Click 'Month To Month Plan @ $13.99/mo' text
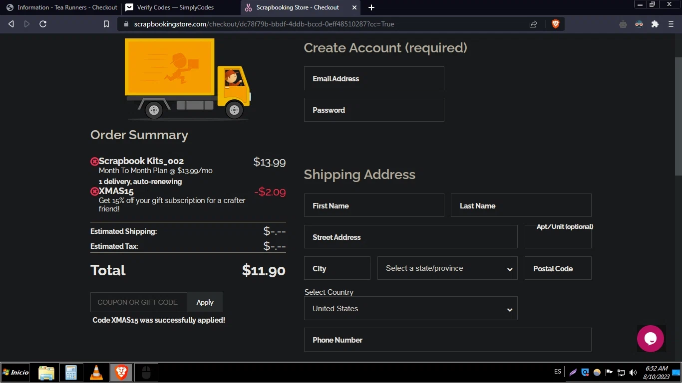Image resolution: width=682 pixels, height=383 pixels. coord(156,171)
